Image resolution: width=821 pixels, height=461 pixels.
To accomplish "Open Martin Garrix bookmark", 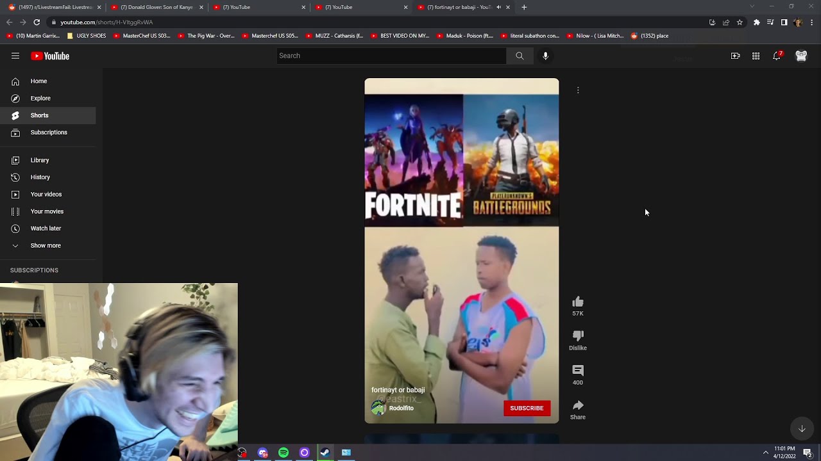I will click(33, 36).
